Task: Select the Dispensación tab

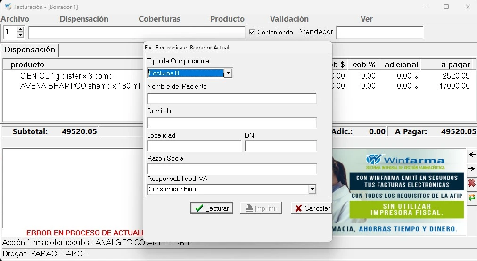Action: coord(30,50)
